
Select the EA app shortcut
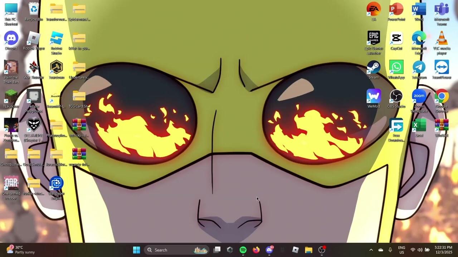pyautogui.click(x=374, y=12)
